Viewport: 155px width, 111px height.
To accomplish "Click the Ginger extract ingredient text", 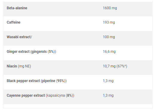I will (x=18, y=52).
